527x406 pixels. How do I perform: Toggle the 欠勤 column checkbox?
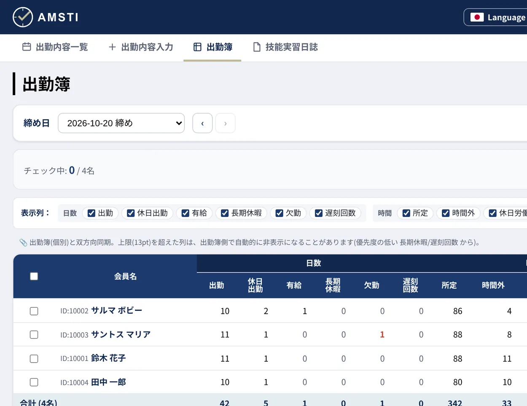pyautogui.click(x=279, y=213)
